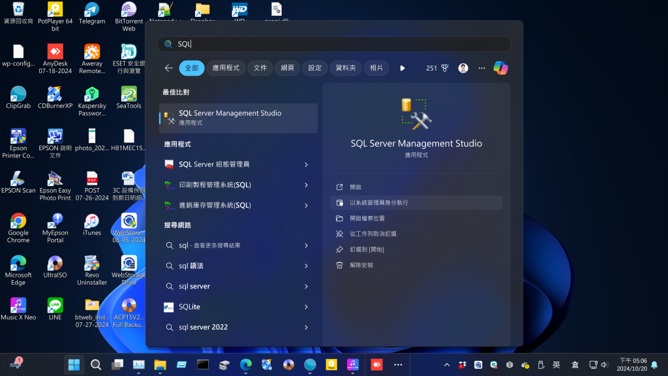Select the 應用程式 filter tab
The height and width of the screenshot is (376, 668).
click(226, 68)
